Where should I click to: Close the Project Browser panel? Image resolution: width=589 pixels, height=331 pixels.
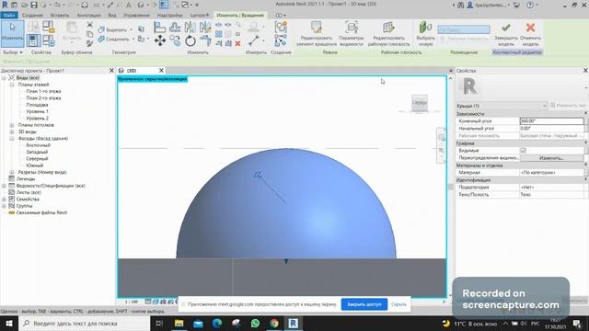(111, 71)
